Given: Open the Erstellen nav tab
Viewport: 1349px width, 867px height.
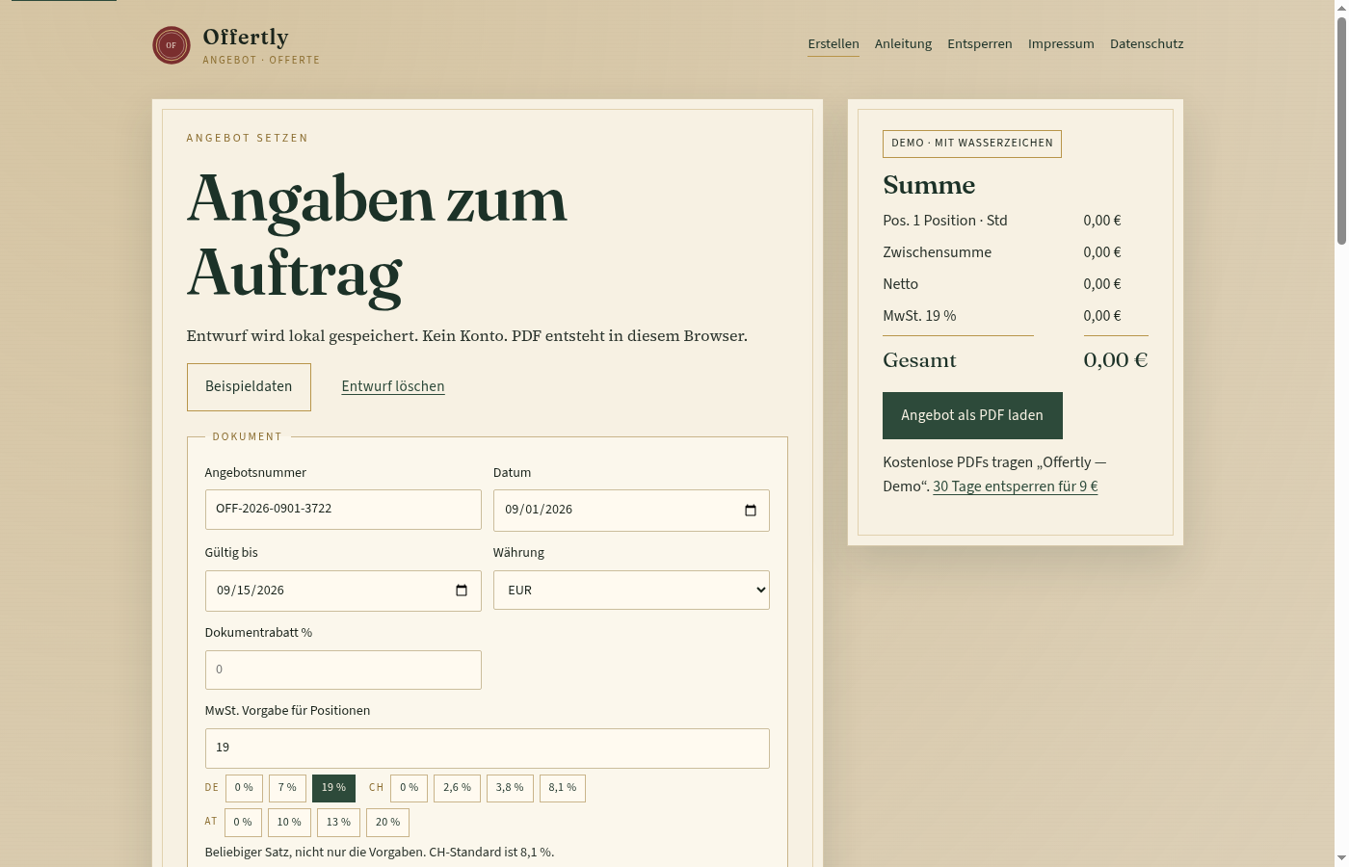Looking at the screenshot, I should 833,44.
